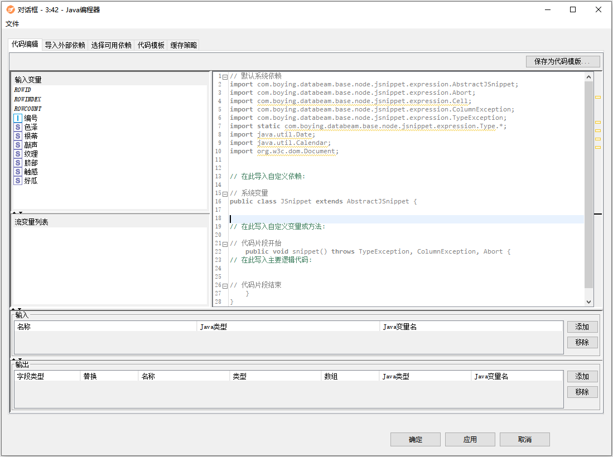Switch to the 导入外部依赖 tab

(65, 45)
